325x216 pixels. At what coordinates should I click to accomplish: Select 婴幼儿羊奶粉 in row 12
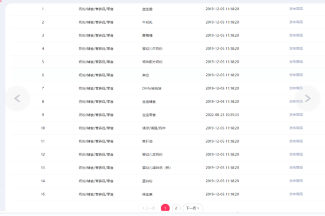click(152, 154)
